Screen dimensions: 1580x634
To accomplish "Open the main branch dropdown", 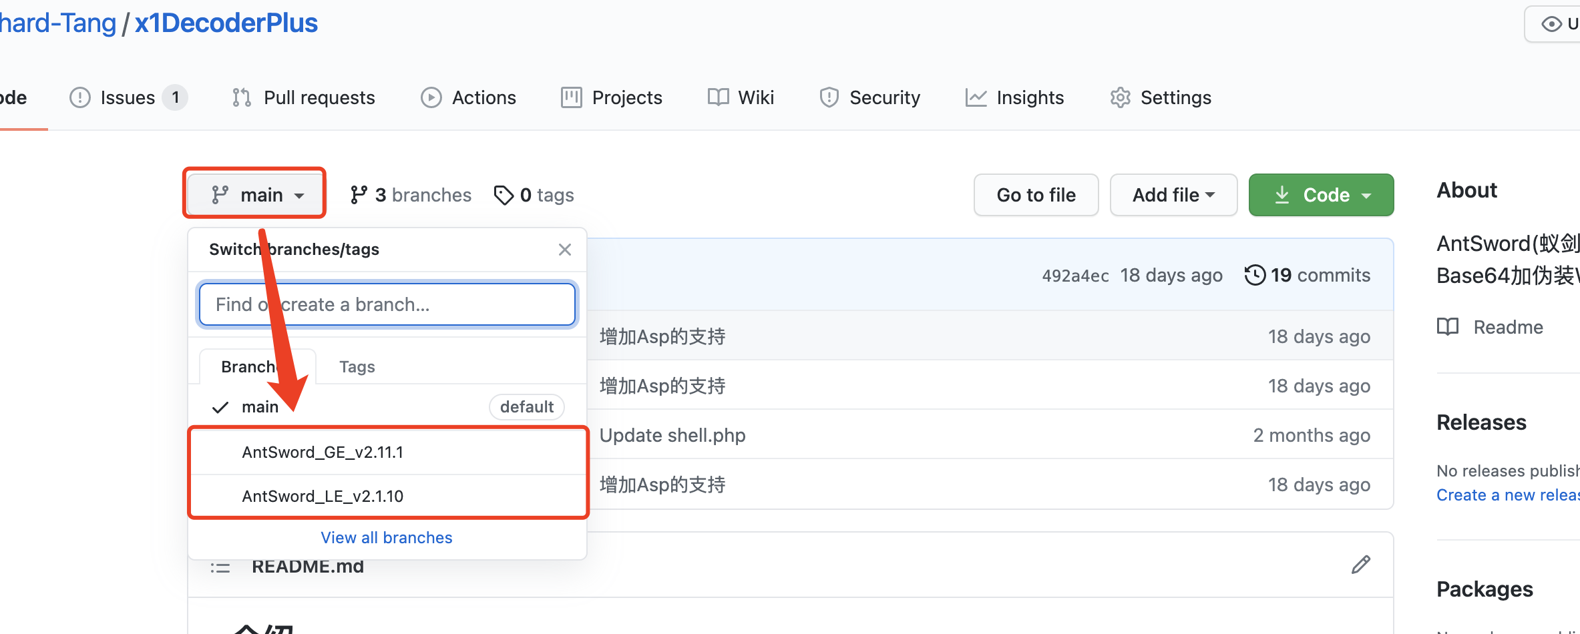I will pyautogui.click(x=254, y=194).
